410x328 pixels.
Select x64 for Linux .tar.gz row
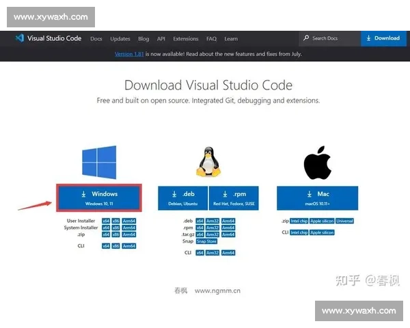(x=200, y=234)
